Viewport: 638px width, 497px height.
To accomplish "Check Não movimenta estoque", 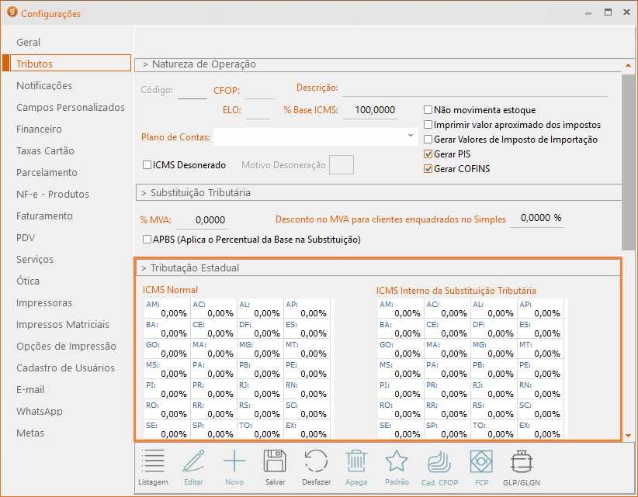I will coord(428,110).
